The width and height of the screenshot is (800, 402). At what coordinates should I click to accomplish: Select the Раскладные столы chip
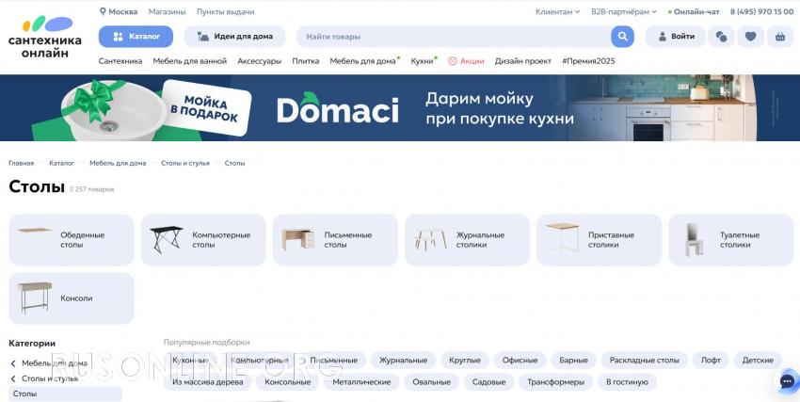tap(645, 361)
